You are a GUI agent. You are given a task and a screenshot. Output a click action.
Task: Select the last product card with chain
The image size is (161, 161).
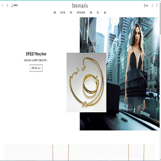tap(136, 153)
